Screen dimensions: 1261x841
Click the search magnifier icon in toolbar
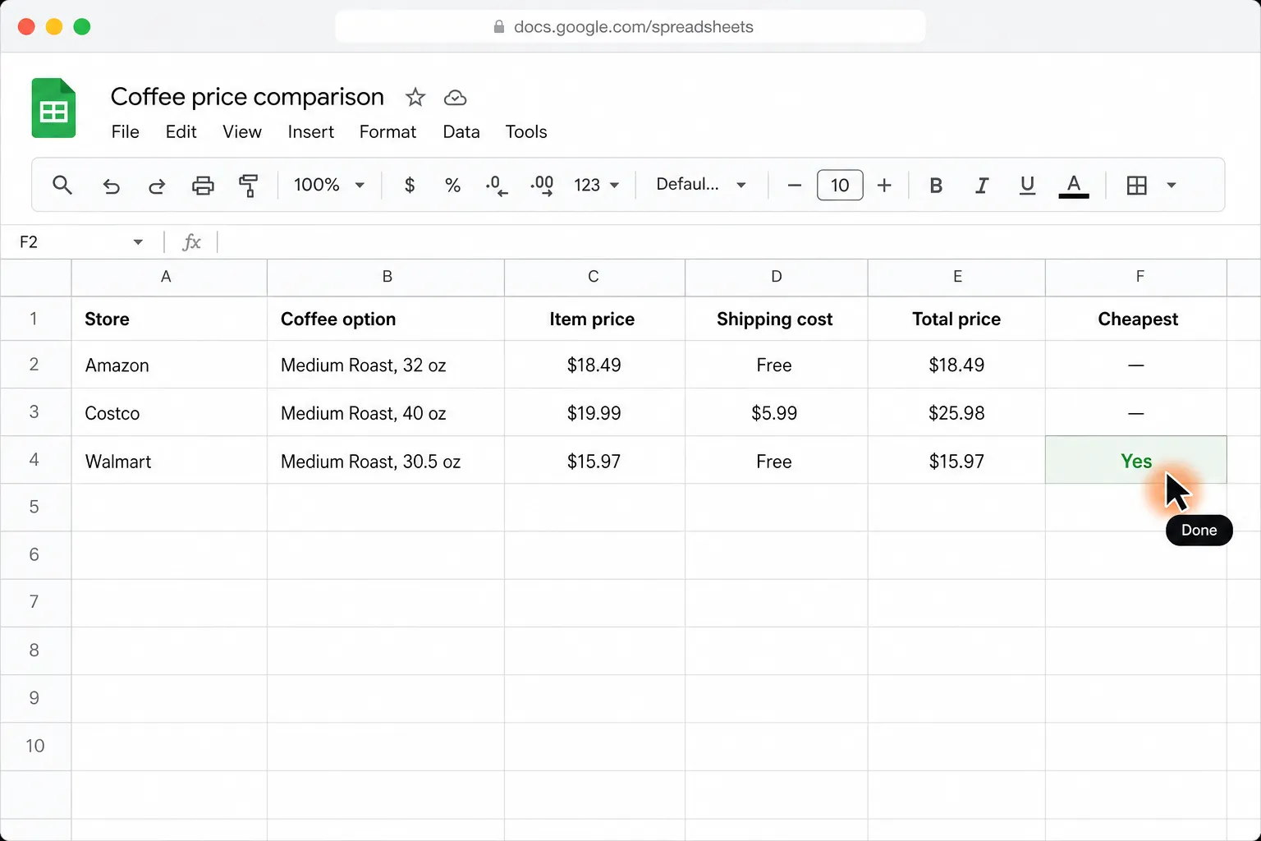(x=62, y=185)
